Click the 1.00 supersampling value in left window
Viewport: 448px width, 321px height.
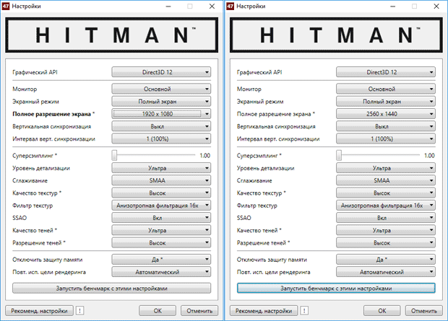[x=205, y=156]
